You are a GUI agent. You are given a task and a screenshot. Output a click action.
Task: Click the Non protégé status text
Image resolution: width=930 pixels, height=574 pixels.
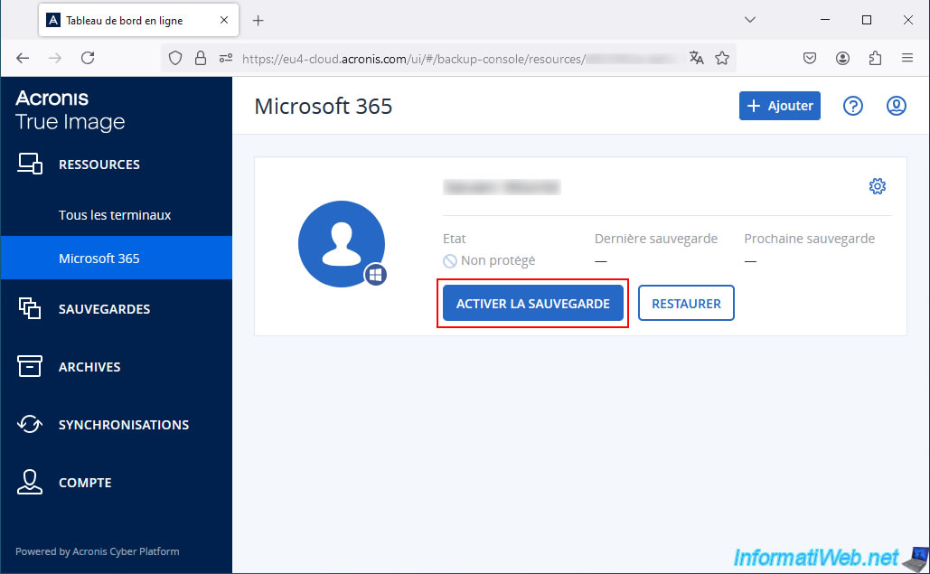click(498, 260)
